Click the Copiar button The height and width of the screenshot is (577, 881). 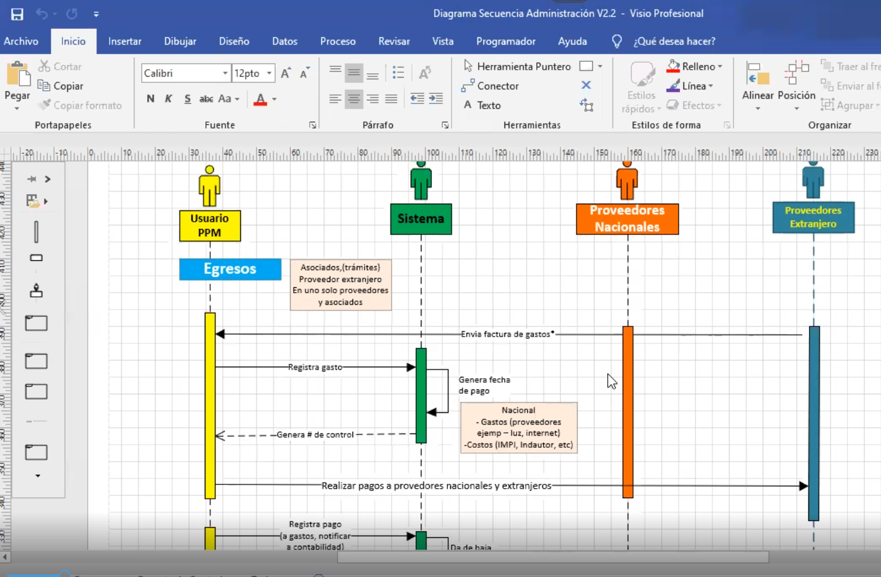pyautogui.click(x=61, y=86)
